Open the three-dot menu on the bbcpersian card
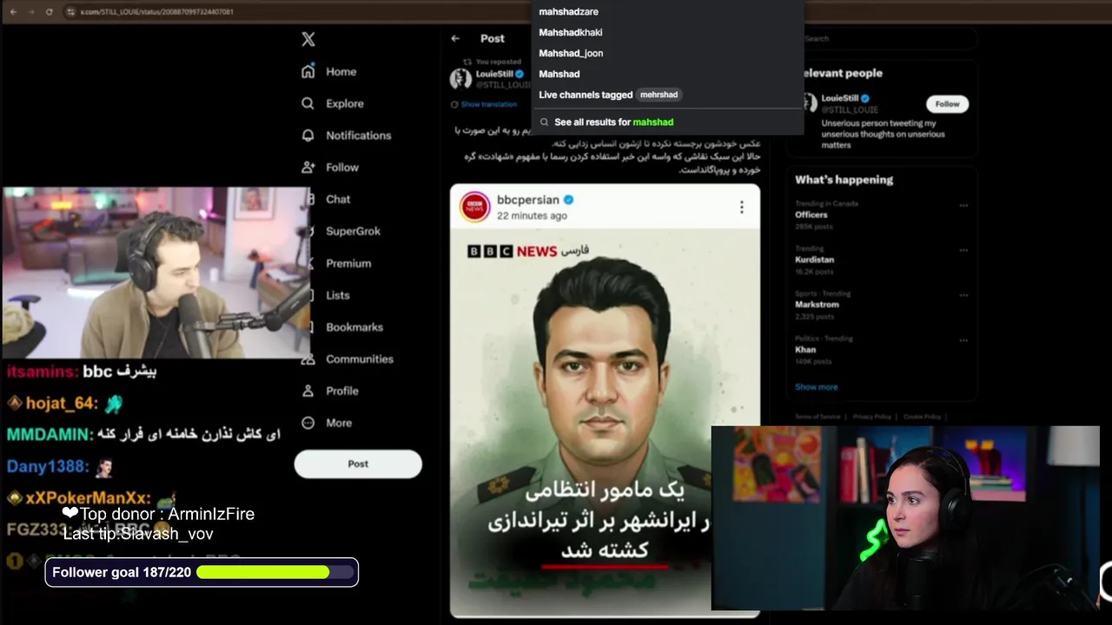 (741, 207)
